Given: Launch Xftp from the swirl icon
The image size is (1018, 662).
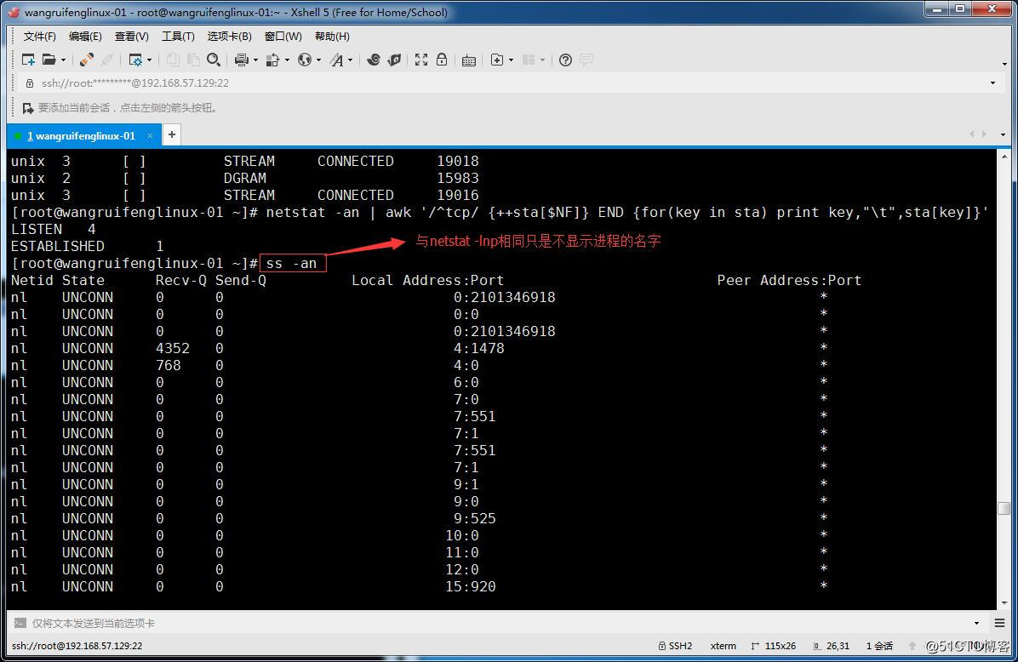Looking at the screenshot, I should (x=374, y=60).
